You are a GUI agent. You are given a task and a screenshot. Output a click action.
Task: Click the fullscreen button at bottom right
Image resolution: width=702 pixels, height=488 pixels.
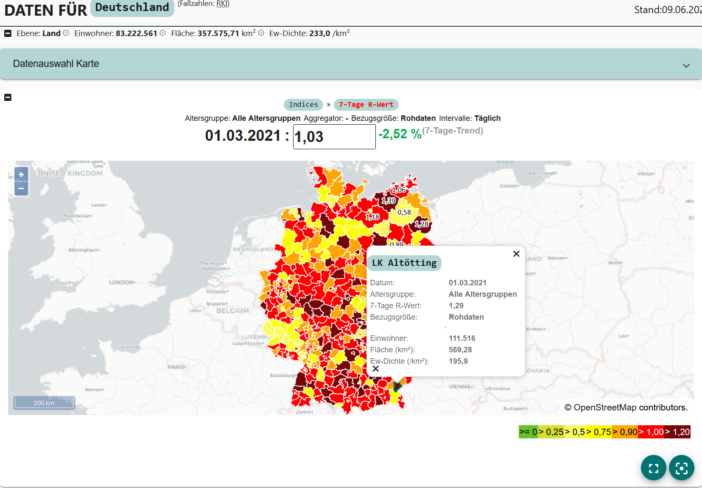pos(654,468)
